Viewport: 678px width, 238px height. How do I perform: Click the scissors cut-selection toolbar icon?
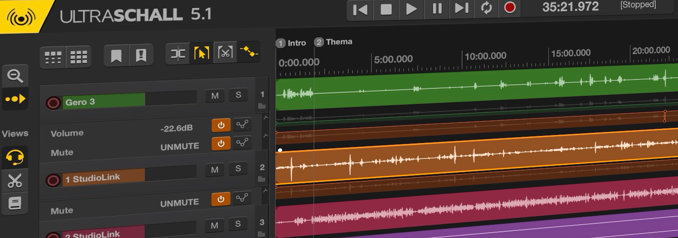(x=225, y=53)
